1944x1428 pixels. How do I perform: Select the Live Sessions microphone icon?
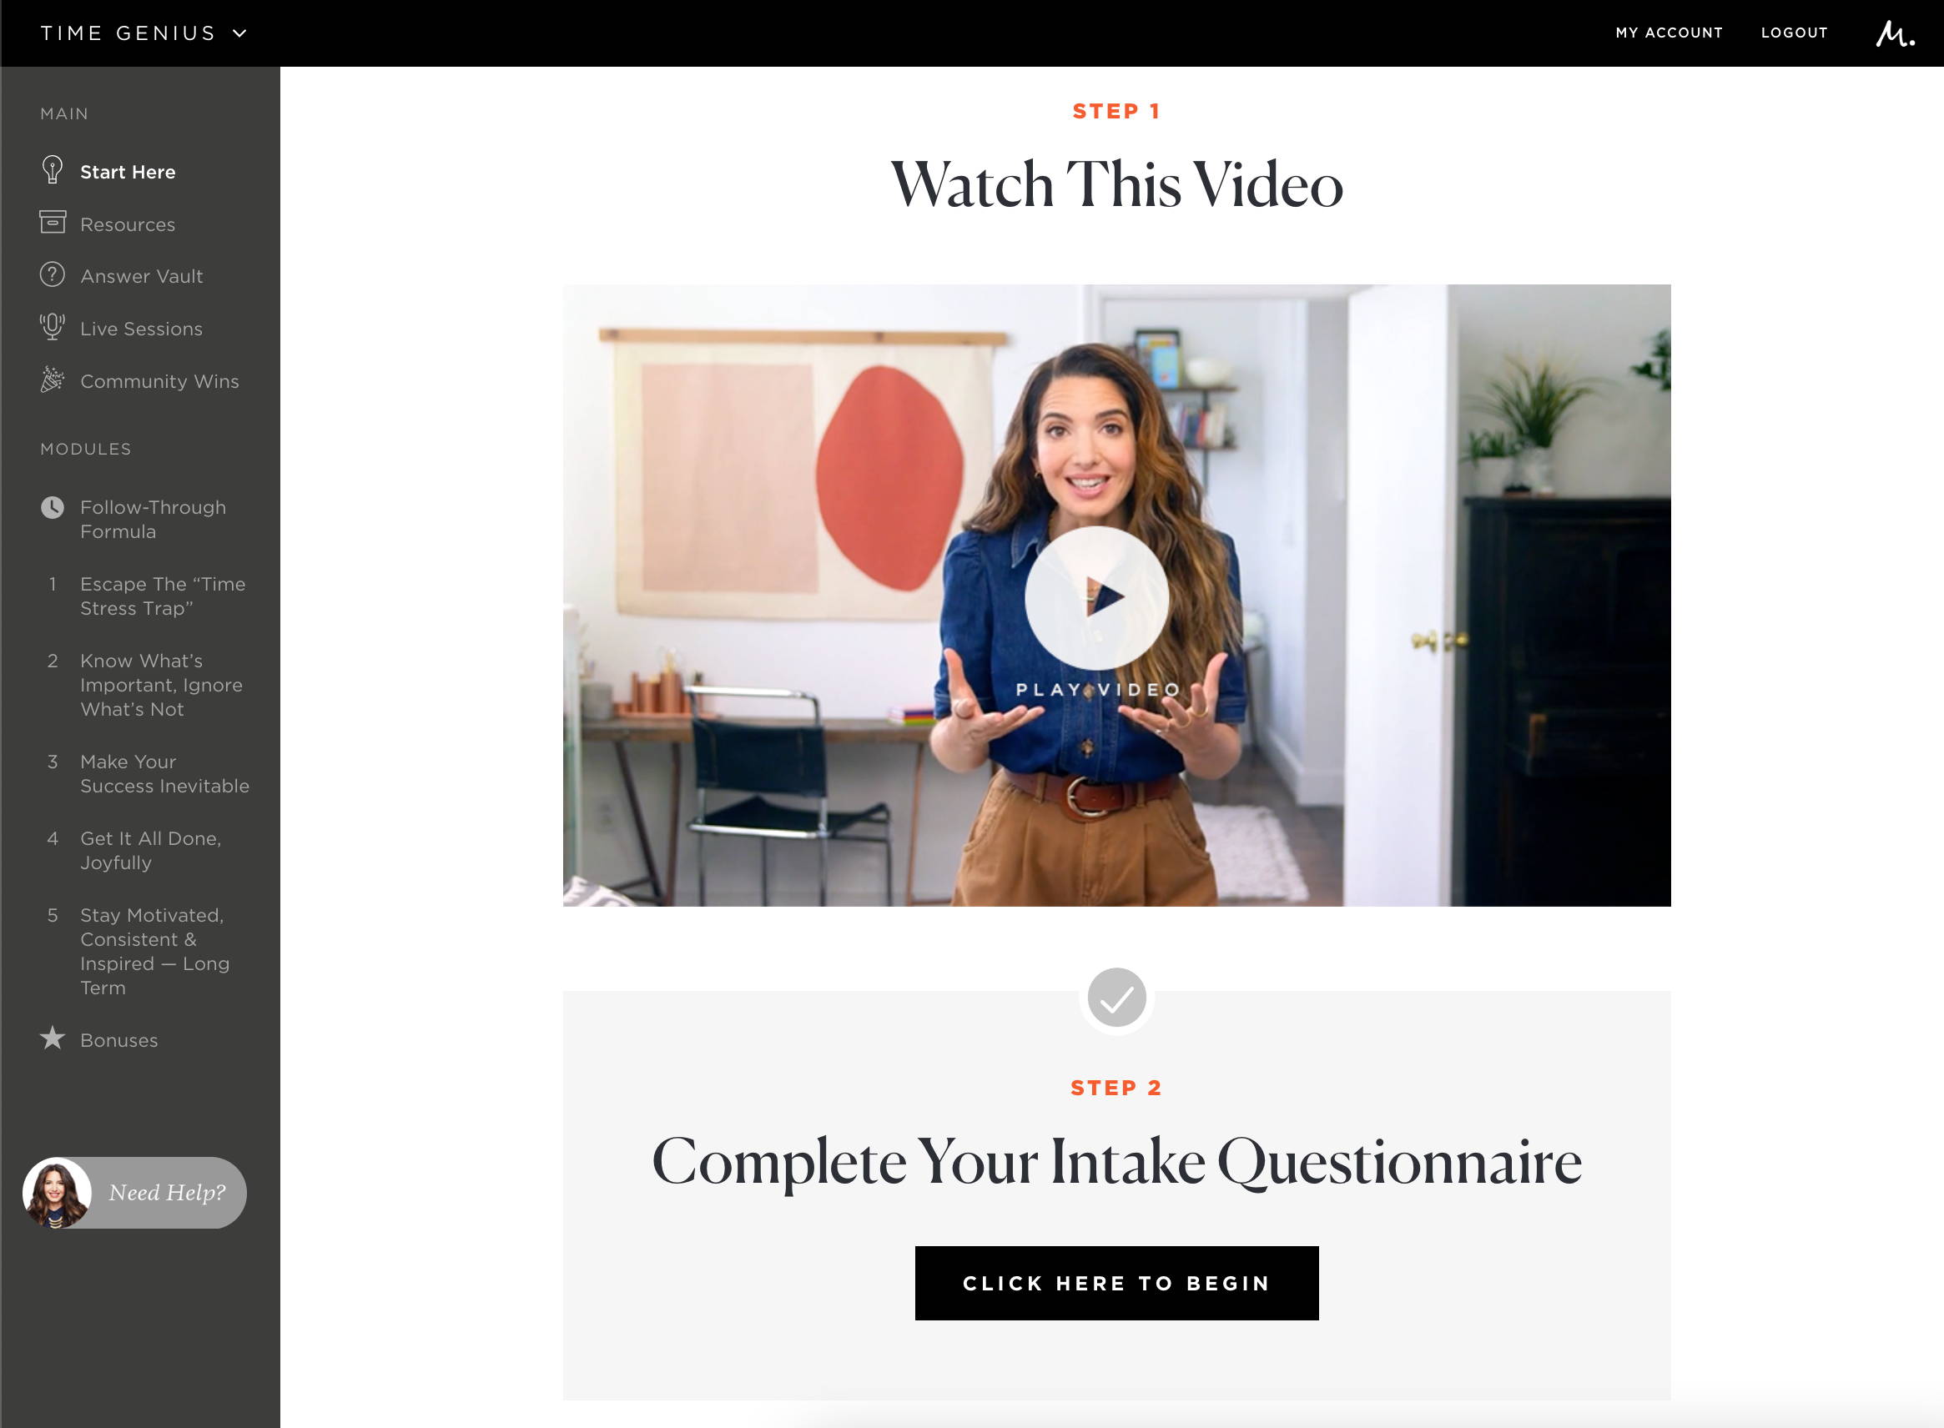point(52,327)
